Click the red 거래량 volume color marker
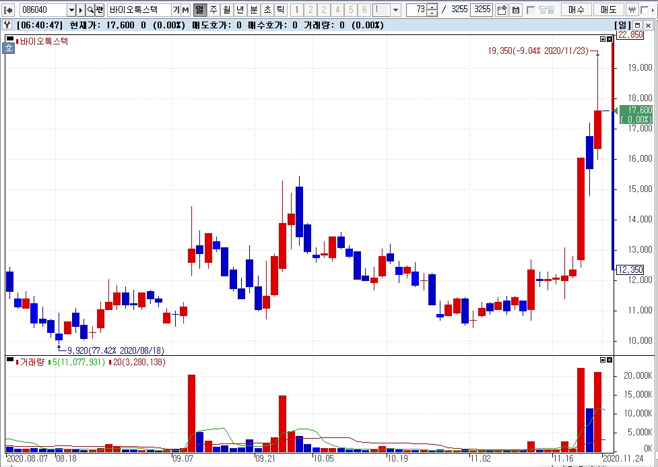 [16, 363]
